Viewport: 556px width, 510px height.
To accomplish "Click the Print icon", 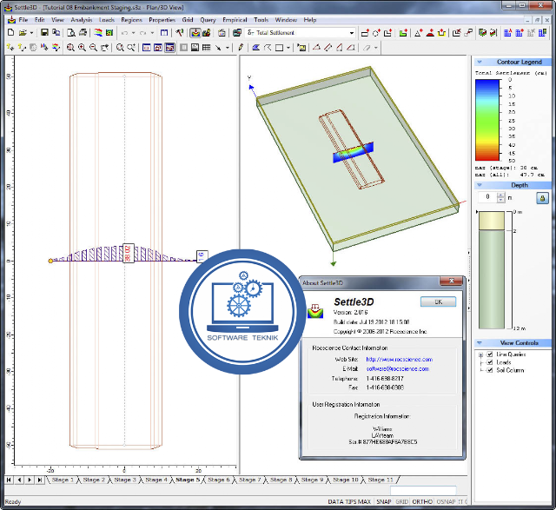I will [83, 33].
